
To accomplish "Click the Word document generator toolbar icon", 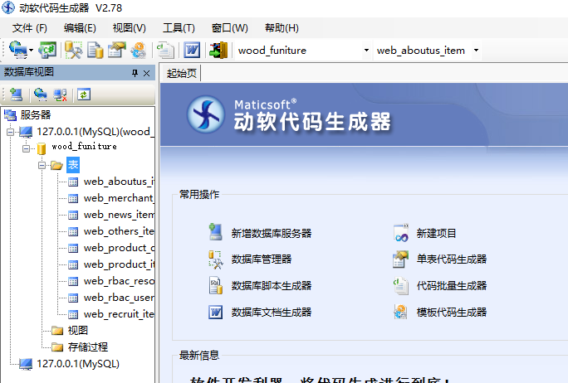I will click(192, 50).
